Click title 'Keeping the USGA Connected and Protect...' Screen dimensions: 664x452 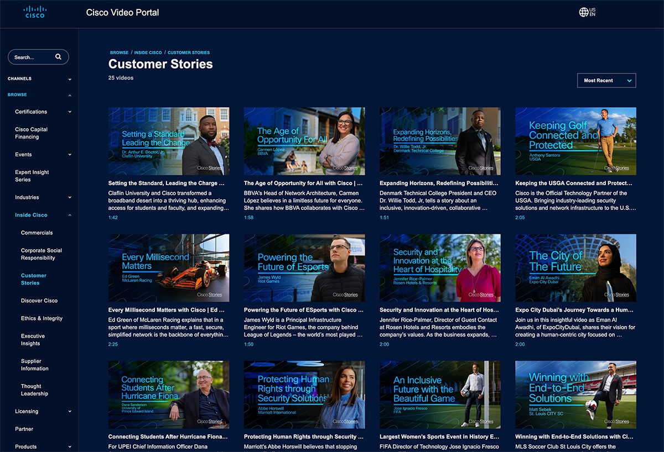[x=574, y=183]
